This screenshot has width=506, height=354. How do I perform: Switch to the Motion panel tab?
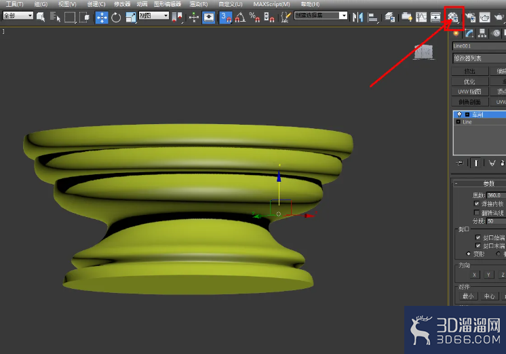tap(496, 33)
